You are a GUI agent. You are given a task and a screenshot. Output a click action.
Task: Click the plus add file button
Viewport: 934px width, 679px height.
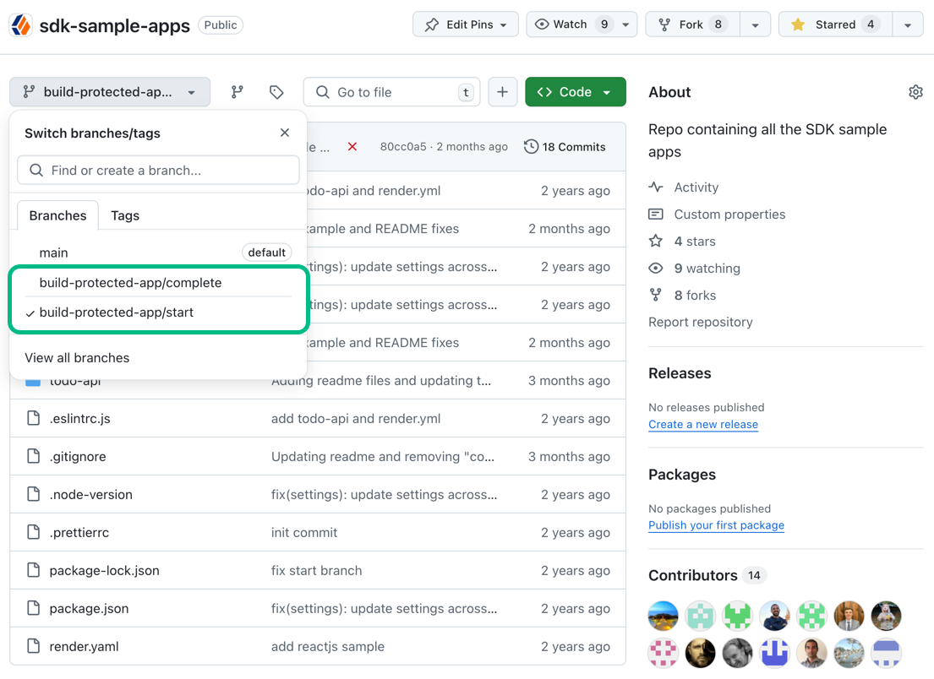pyautogui.click(x=502, y=92)
